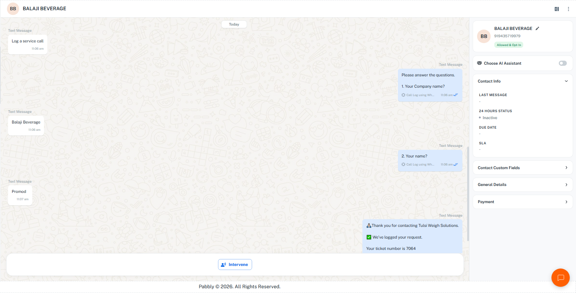Click the chat scrollbar thumb
The image size is (576, 293).
(468, 194)
